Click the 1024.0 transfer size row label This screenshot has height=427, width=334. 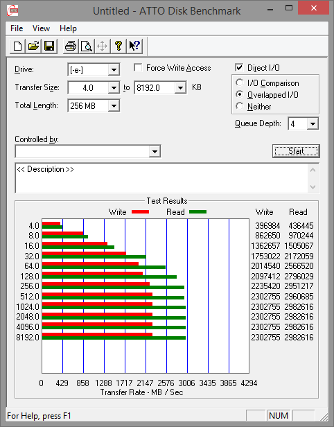(28, 307)
